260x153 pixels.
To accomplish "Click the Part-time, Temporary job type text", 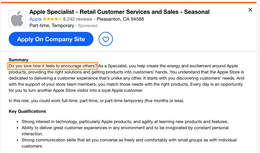I will [52, 26].
